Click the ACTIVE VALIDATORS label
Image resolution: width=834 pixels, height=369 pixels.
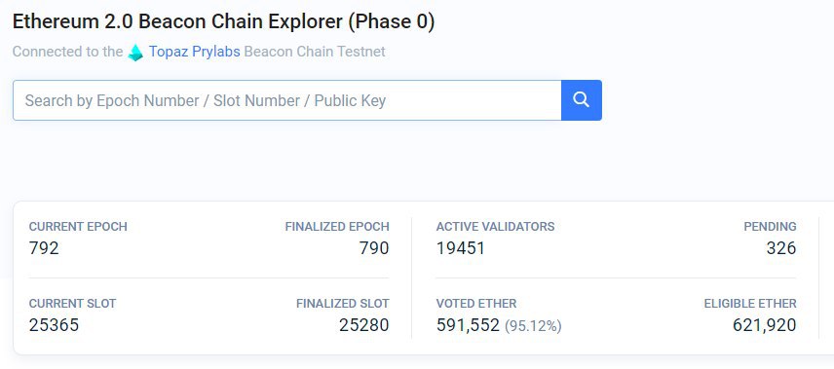495,227
